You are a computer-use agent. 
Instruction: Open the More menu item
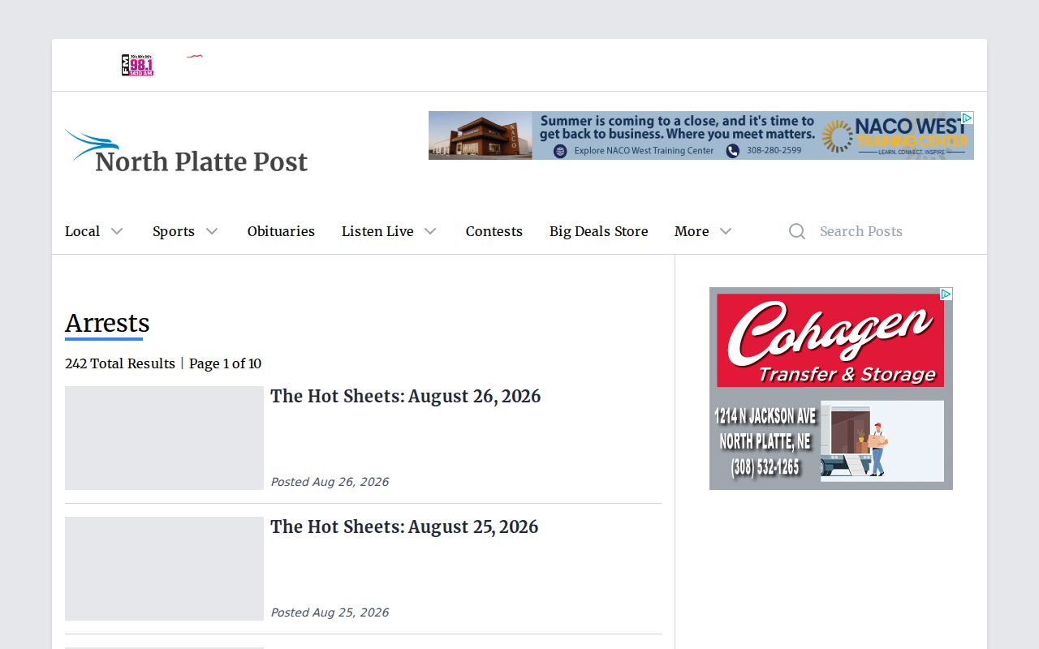pyautogui.click(x=692, y=231)
